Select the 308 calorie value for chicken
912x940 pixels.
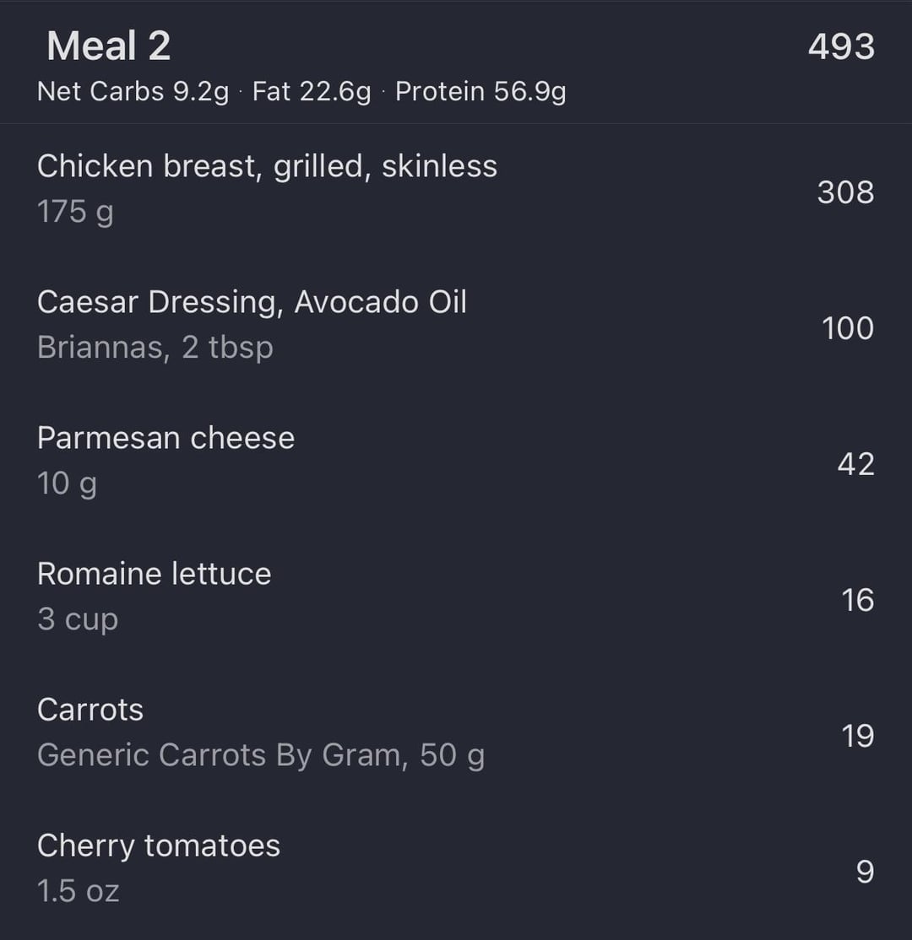pos(845,192)
